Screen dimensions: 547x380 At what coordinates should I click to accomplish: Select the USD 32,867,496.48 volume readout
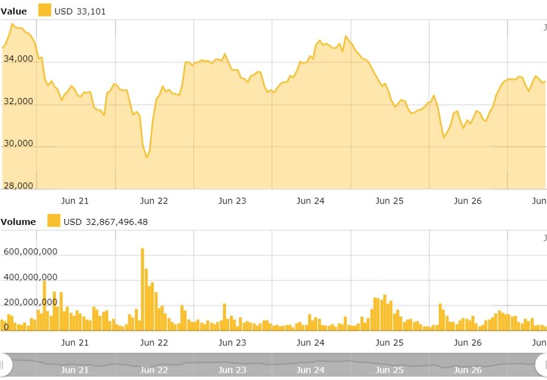(x=106, y=222)
